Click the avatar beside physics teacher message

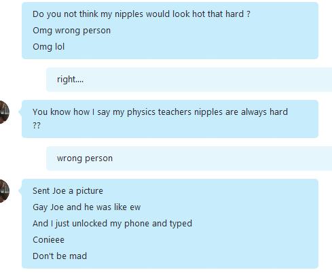4,112
